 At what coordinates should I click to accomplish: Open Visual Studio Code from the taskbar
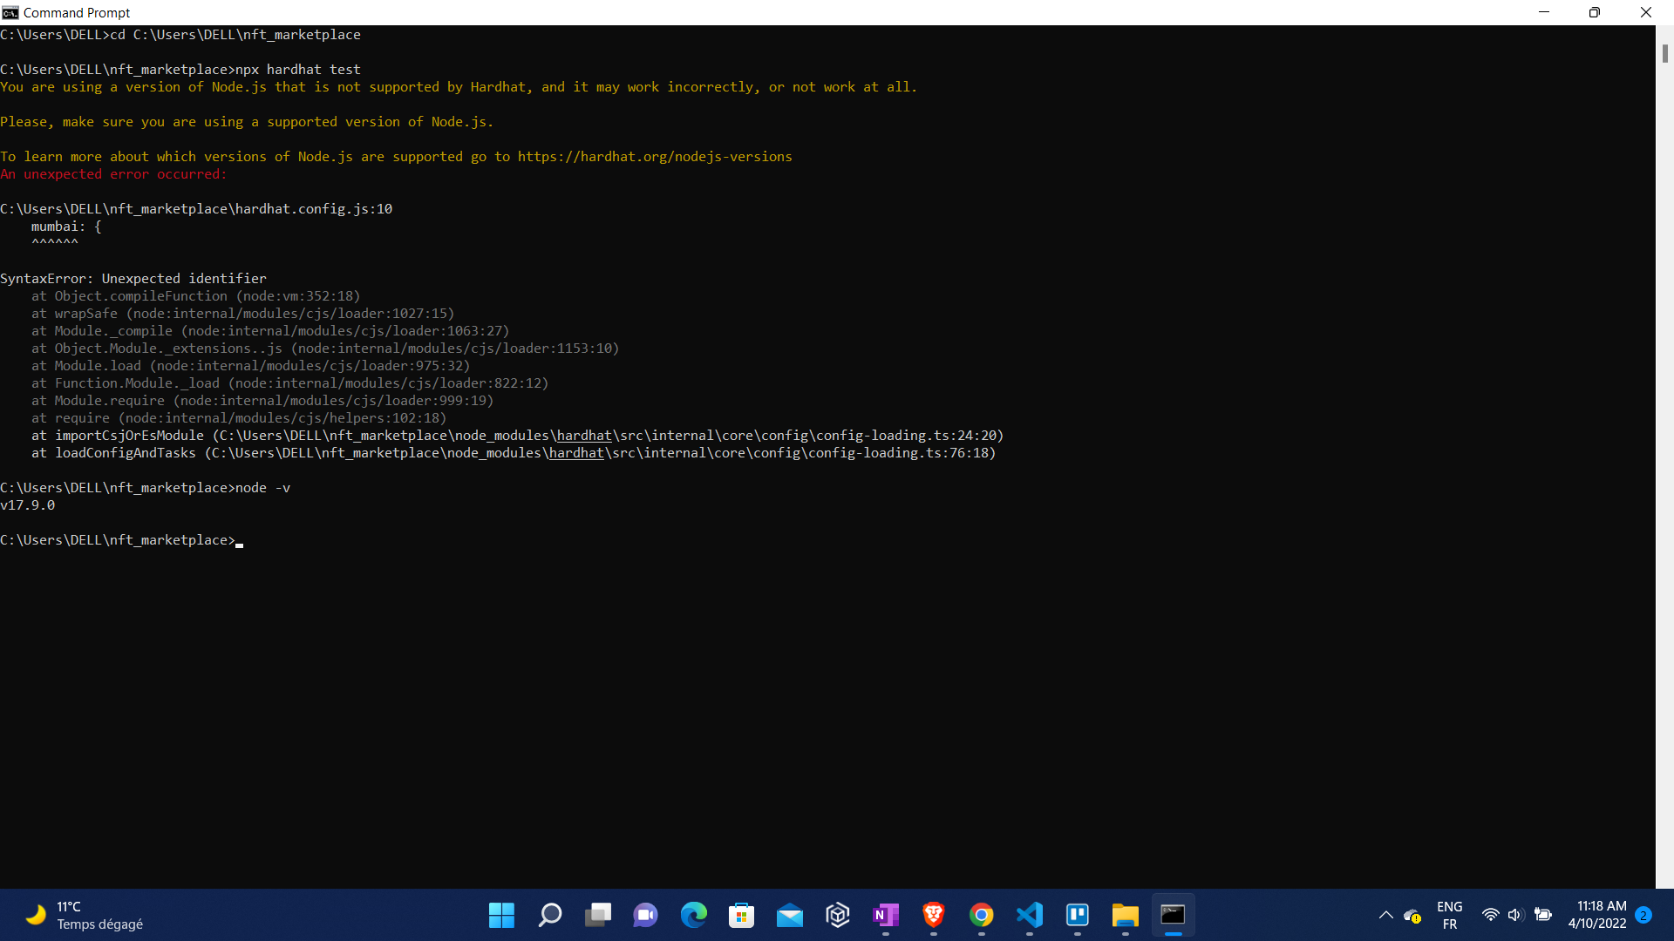(1029, 915)
